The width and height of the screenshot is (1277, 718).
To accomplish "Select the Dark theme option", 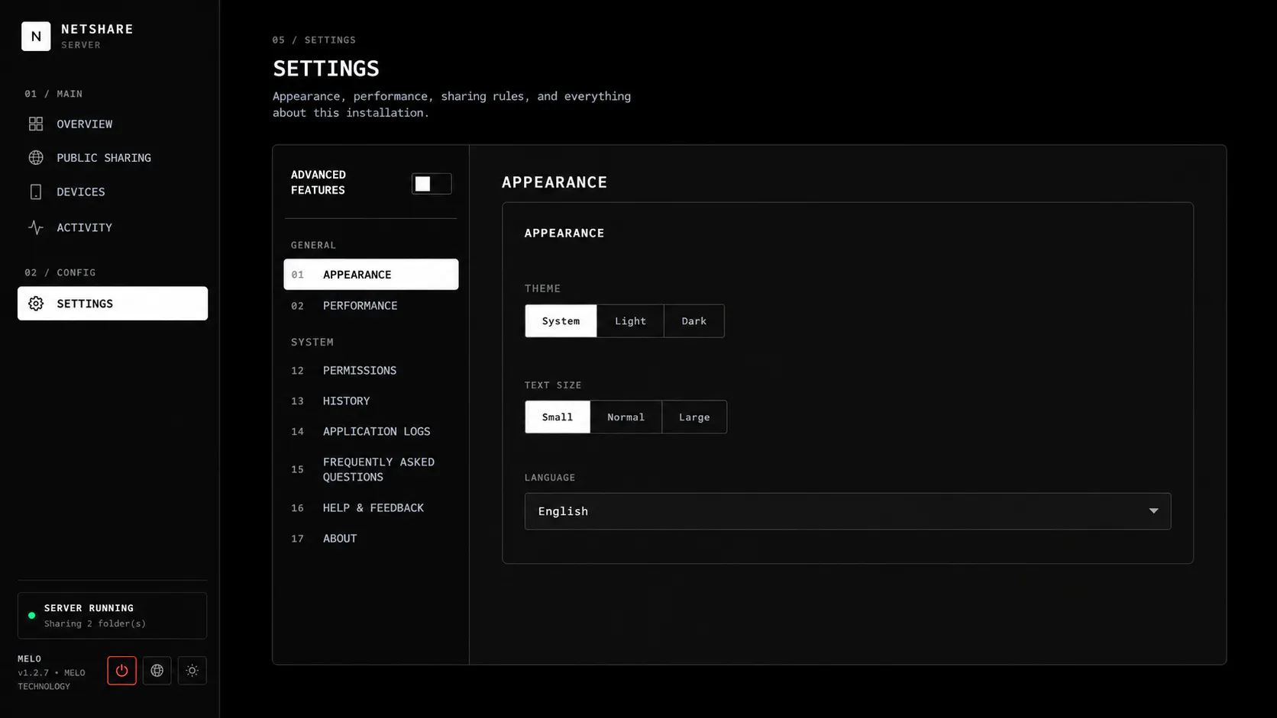I will pyautogui.click(x=694, y=321).
